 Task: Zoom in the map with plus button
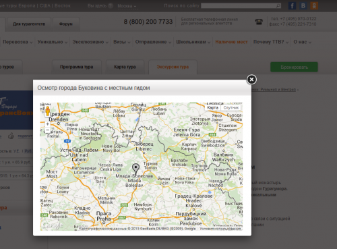(x=47, y=124)
